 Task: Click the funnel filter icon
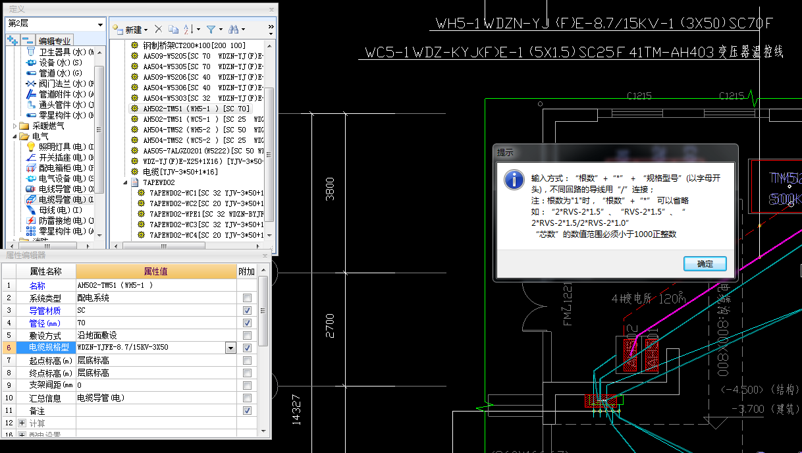[211, 30]
